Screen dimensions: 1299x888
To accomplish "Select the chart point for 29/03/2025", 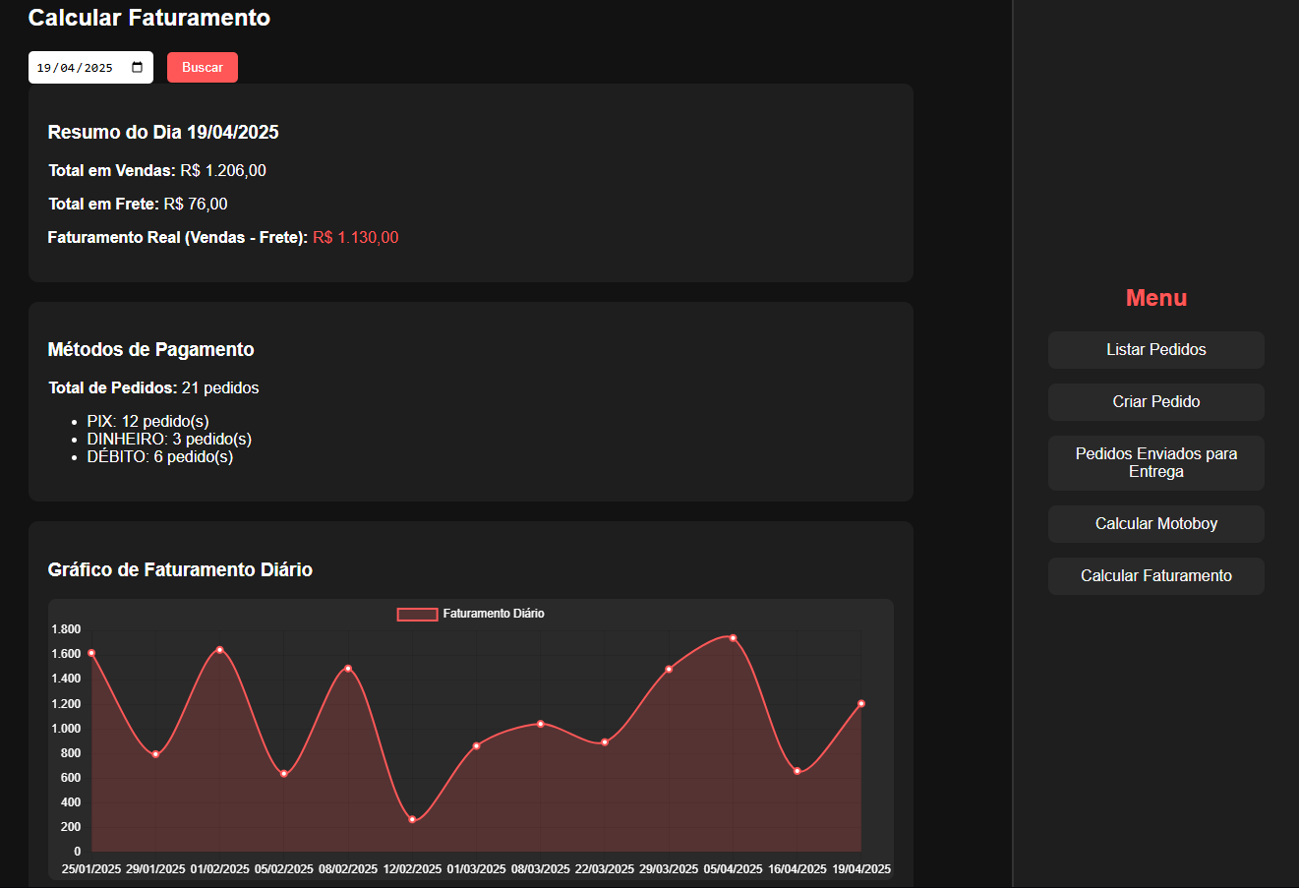I will (669, 669).
